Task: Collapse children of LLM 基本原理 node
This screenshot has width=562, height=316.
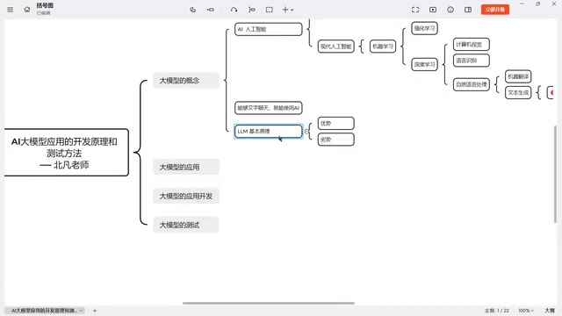Action: click(x=306, y=131)
